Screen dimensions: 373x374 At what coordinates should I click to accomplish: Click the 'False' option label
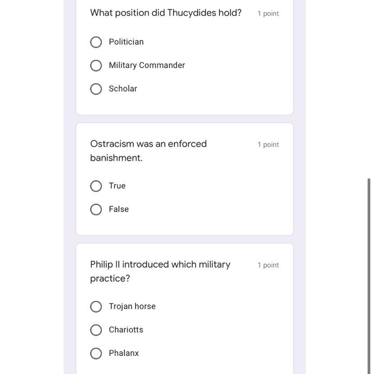click(119, 209)
